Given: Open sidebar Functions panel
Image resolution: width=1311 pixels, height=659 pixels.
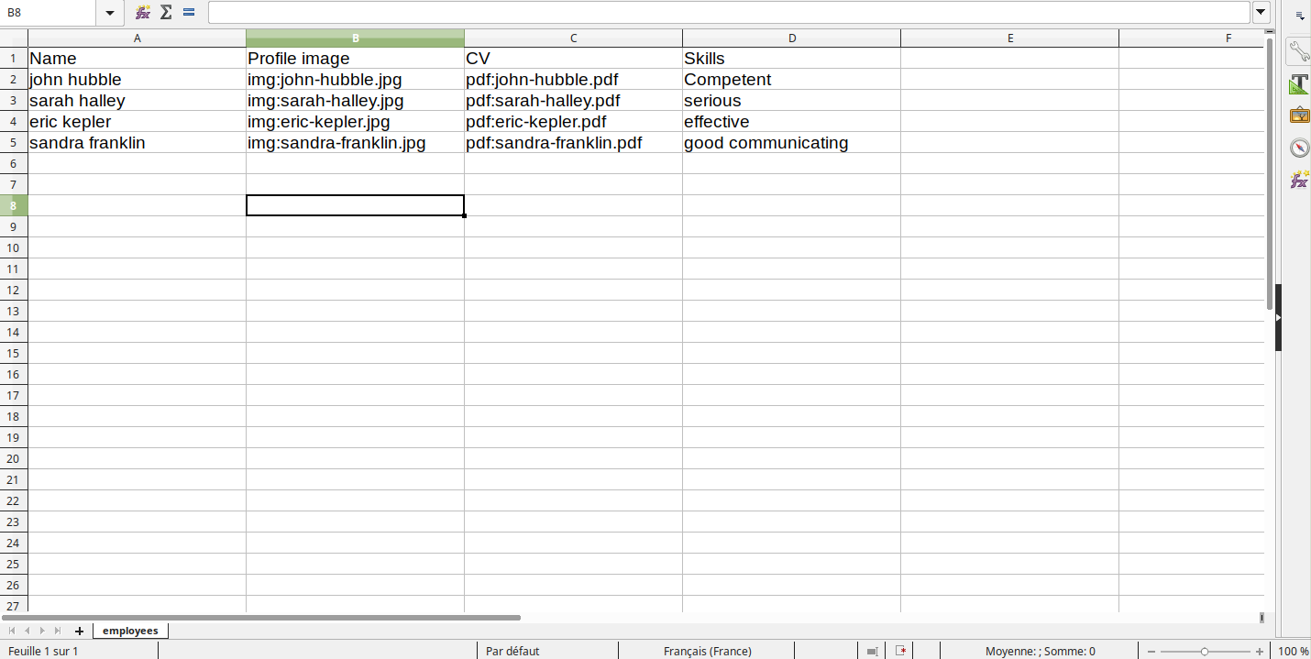Looking at the screenshot, I should click(x=1299, y=180).
